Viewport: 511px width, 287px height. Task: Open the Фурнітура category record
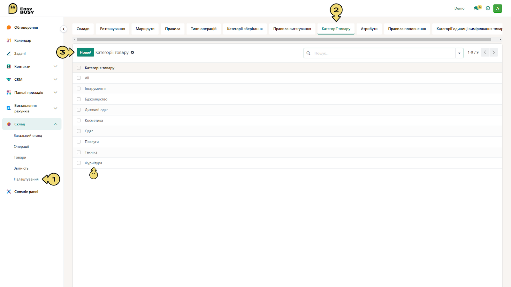point(93,163)
